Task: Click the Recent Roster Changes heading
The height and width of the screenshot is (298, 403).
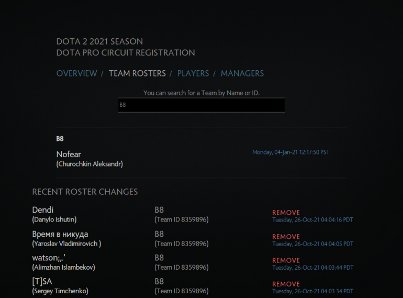Action: 85,192
